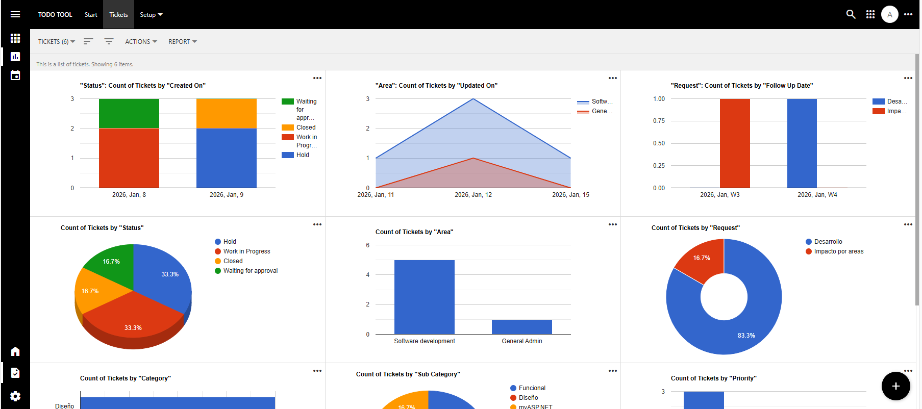Click the search magnifier icon
Viewport: 922px width, 409px height.
tap(851, 14)
